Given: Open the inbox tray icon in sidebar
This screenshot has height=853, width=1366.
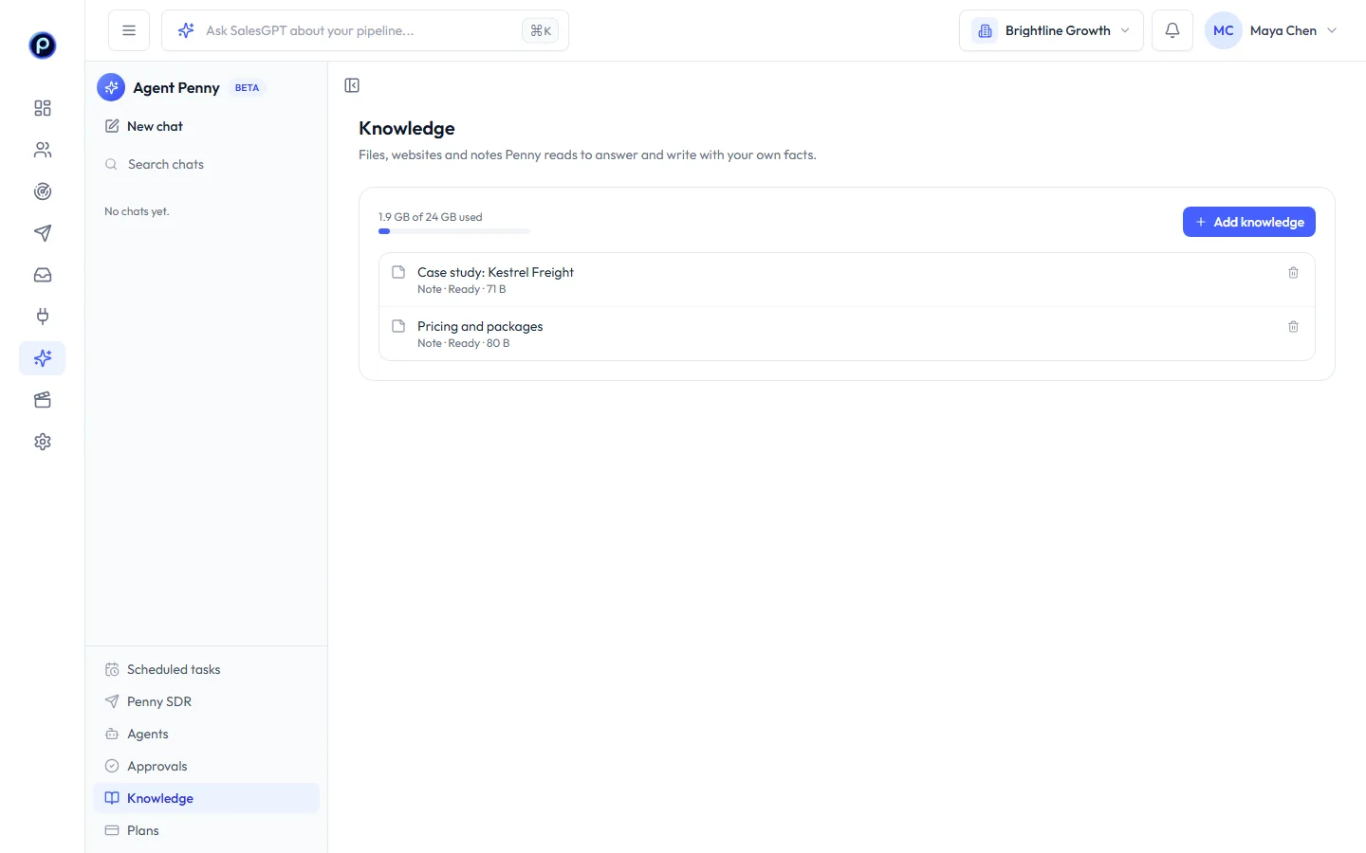Looking at the screenshot, I should click(x=43, y=275).
